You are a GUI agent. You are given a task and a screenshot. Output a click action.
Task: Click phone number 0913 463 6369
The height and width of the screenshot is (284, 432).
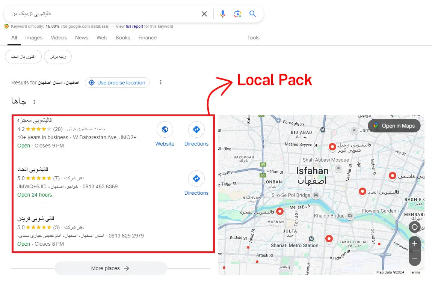coord(100,186)
